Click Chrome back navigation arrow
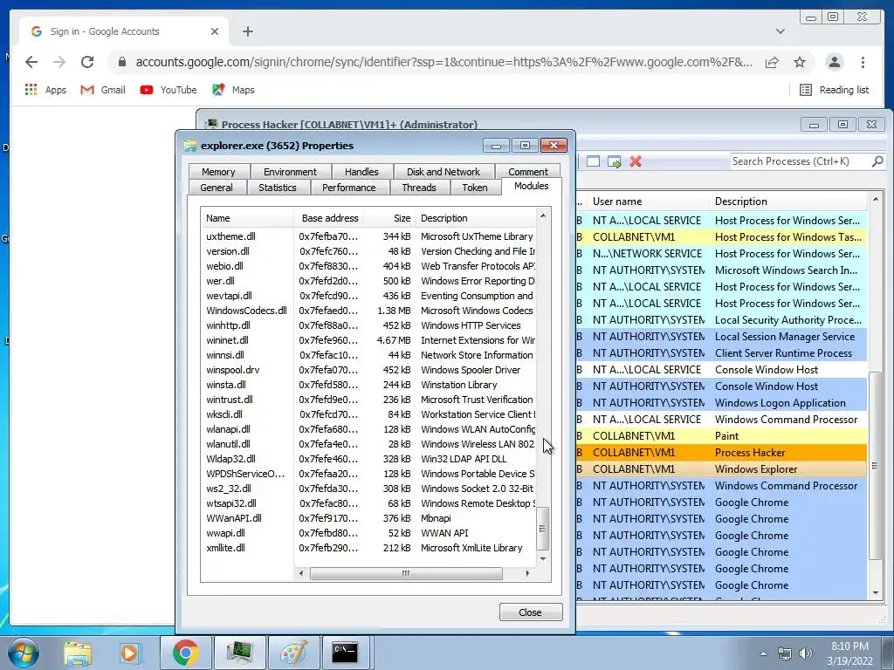Image resolution: width=894 pixels, height=670 pixels. 31,62
